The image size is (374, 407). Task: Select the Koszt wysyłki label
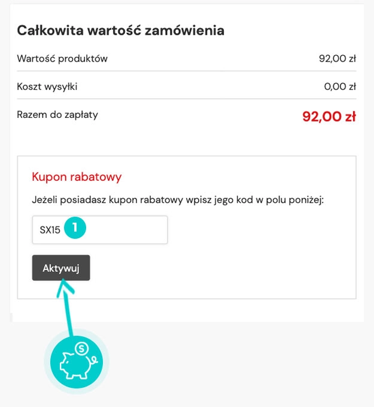tap(47, 87)
